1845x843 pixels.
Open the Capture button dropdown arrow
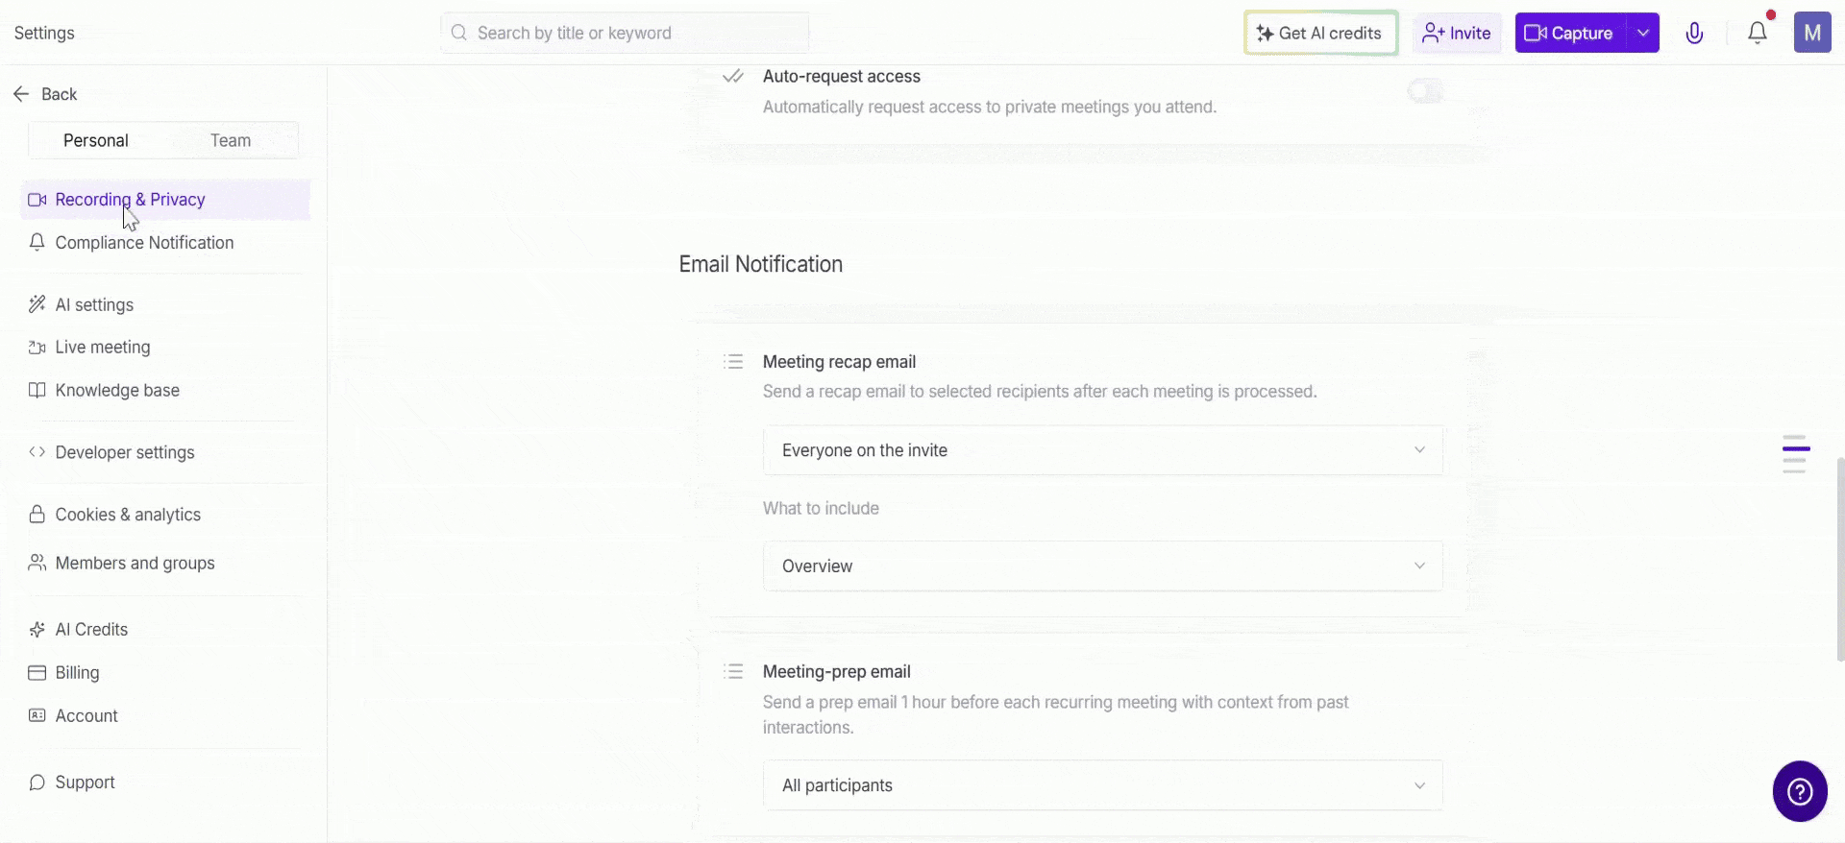click(x=1643, y=34)
